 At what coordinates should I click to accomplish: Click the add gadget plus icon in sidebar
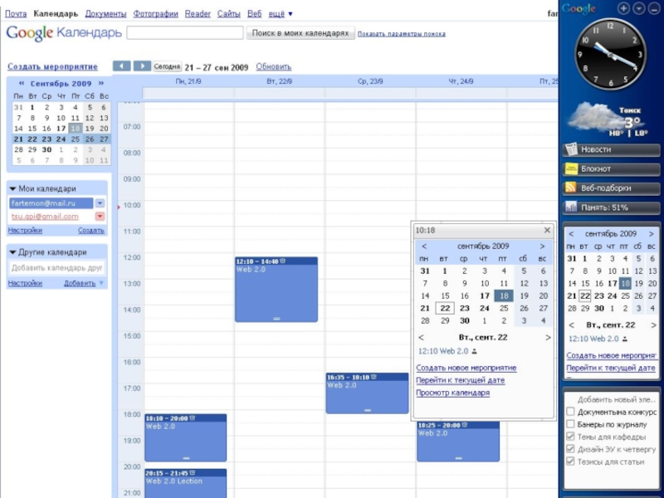click(623, 8)
